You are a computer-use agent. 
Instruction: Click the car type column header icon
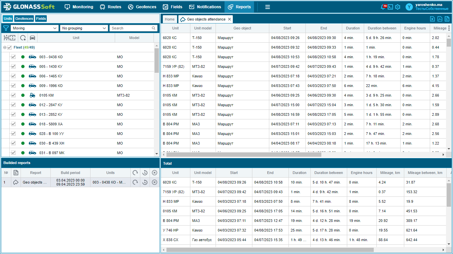tap(32, 38)
